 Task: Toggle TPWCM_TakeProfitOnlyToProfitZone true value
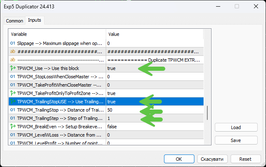coord(112,93)
